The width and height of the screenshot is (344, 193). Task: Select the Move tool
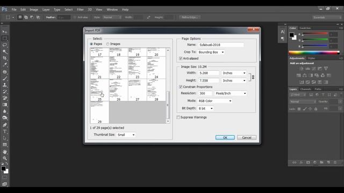point(5,32)
